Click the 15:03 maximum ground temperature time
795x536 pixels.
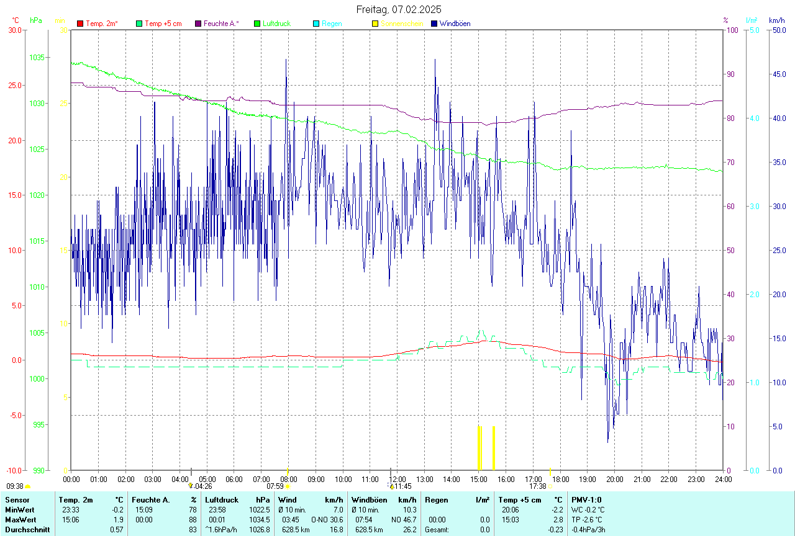[x=511, y=519]
